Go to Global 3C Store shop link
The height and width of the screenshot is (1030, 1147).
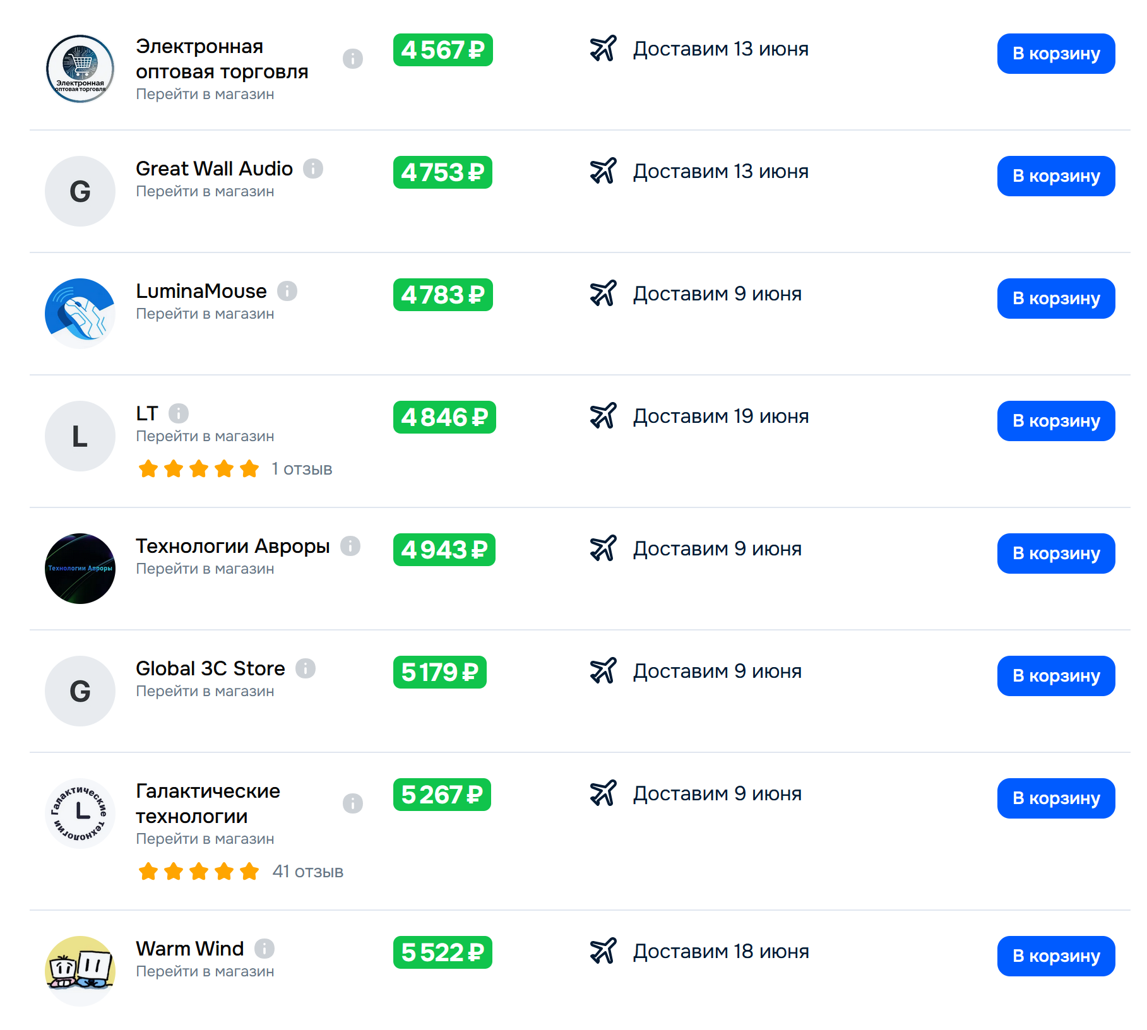(205, 691)
